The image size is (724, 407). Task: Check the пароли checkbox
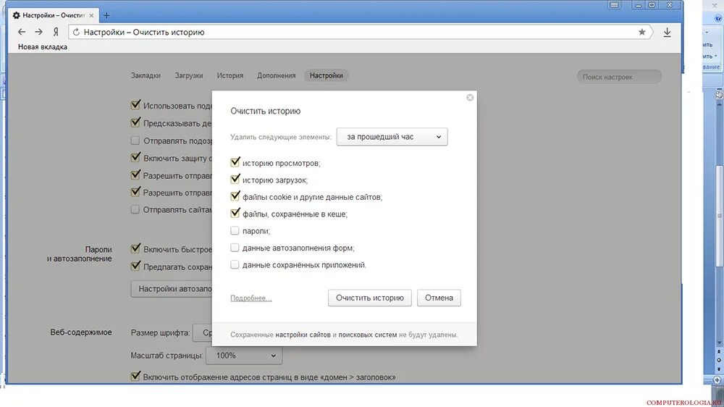pyautogui.click(x=235, y=230)
